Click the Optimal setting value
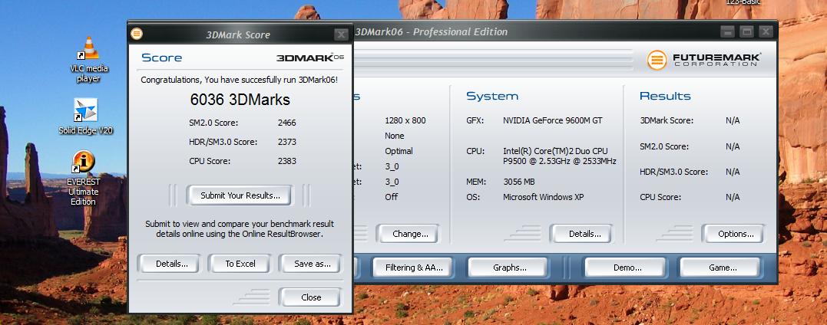 tap(399, 151)
